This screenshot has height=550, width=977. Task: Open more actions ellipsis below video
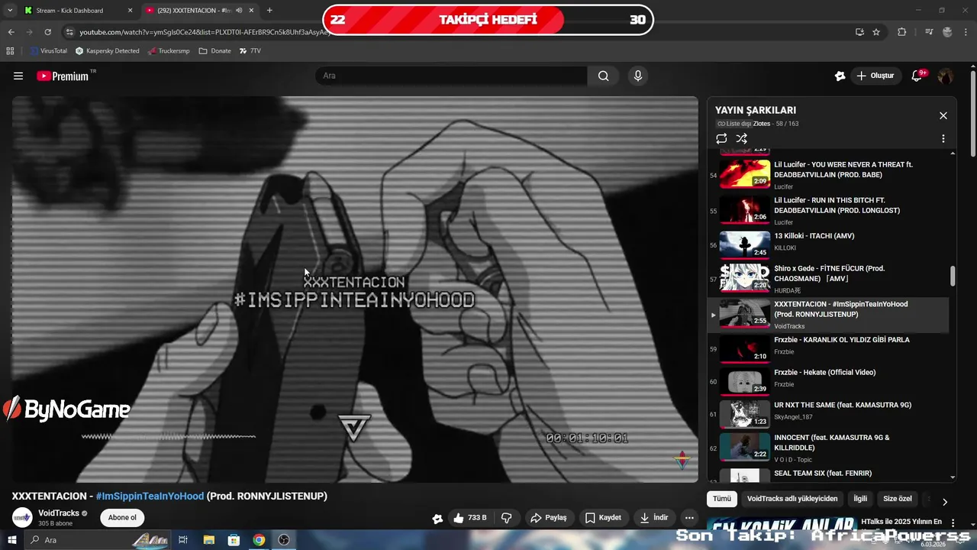tap(689, 518)
